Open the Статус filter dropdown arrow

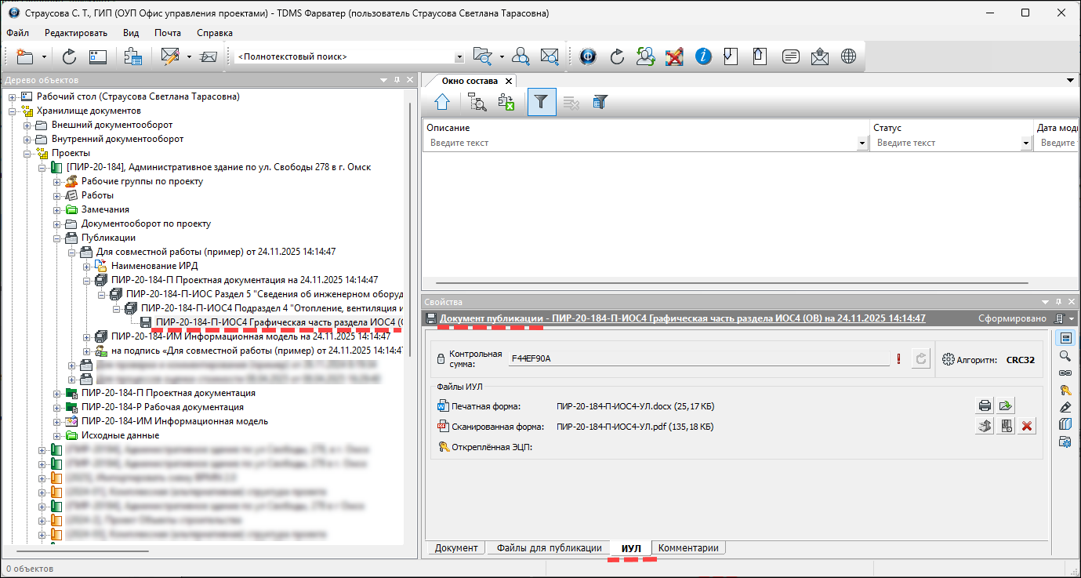1026,143
